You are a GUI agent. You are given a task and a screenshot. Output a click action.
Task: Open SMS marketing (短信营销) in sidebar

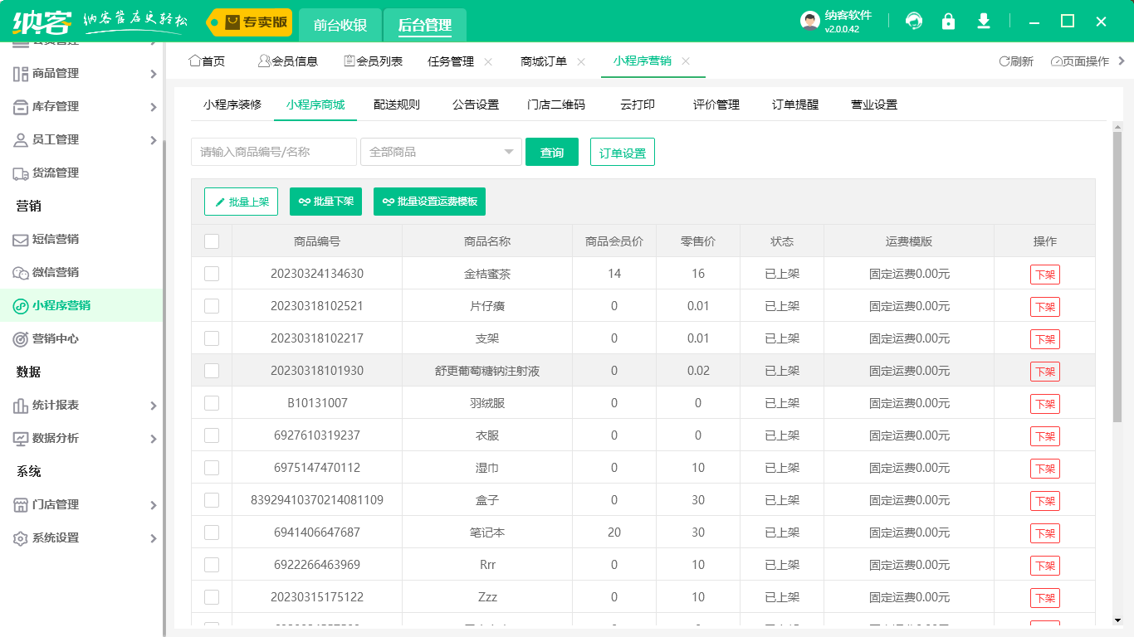(x=56, y=239)
